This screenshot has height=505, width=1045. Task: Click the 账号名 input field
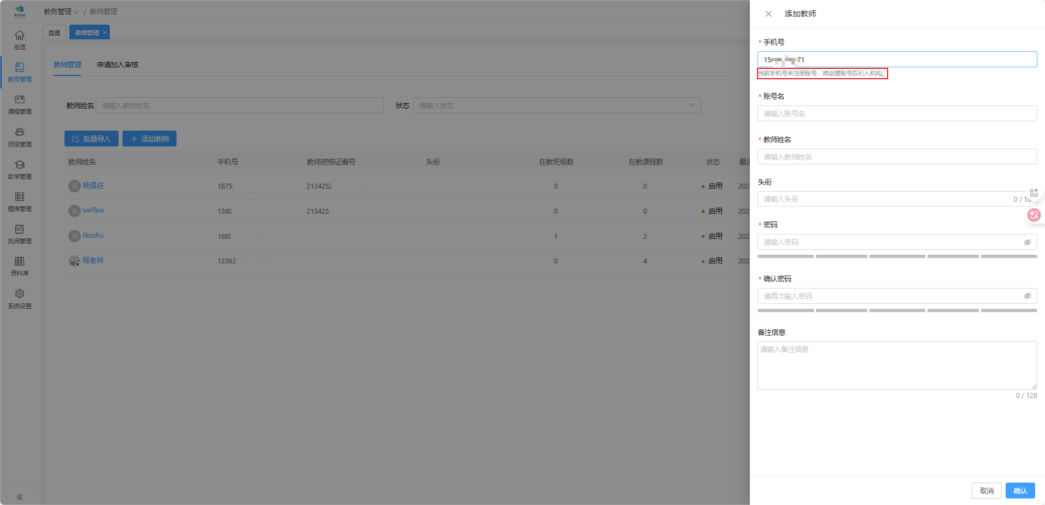point(896,114)
